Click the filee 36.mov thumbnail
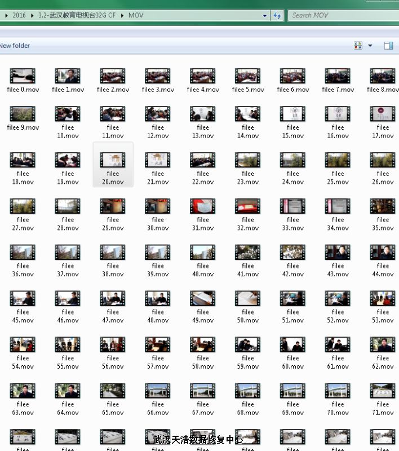Screen dimensions: 399x451 [x=23, y=253]
